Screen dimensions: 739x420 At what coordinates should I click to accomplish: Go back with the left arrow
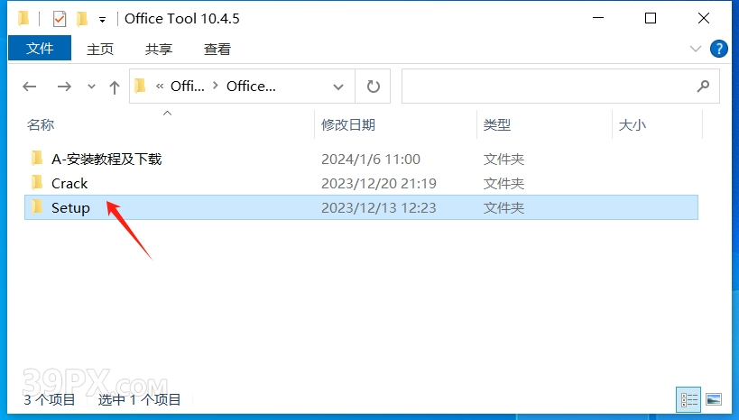[x=30, y=87]
